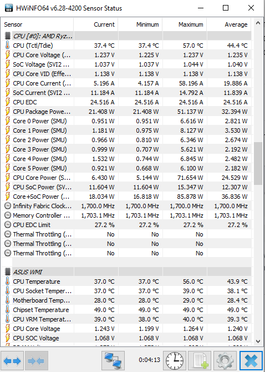
Task: Click the Current column header
Action: (96, 24)
